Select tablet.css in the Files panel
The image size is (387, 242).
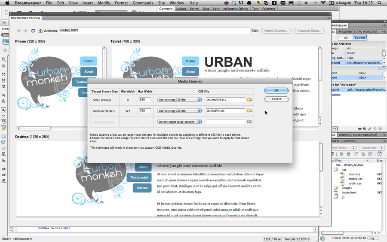[x=355, y=183]
